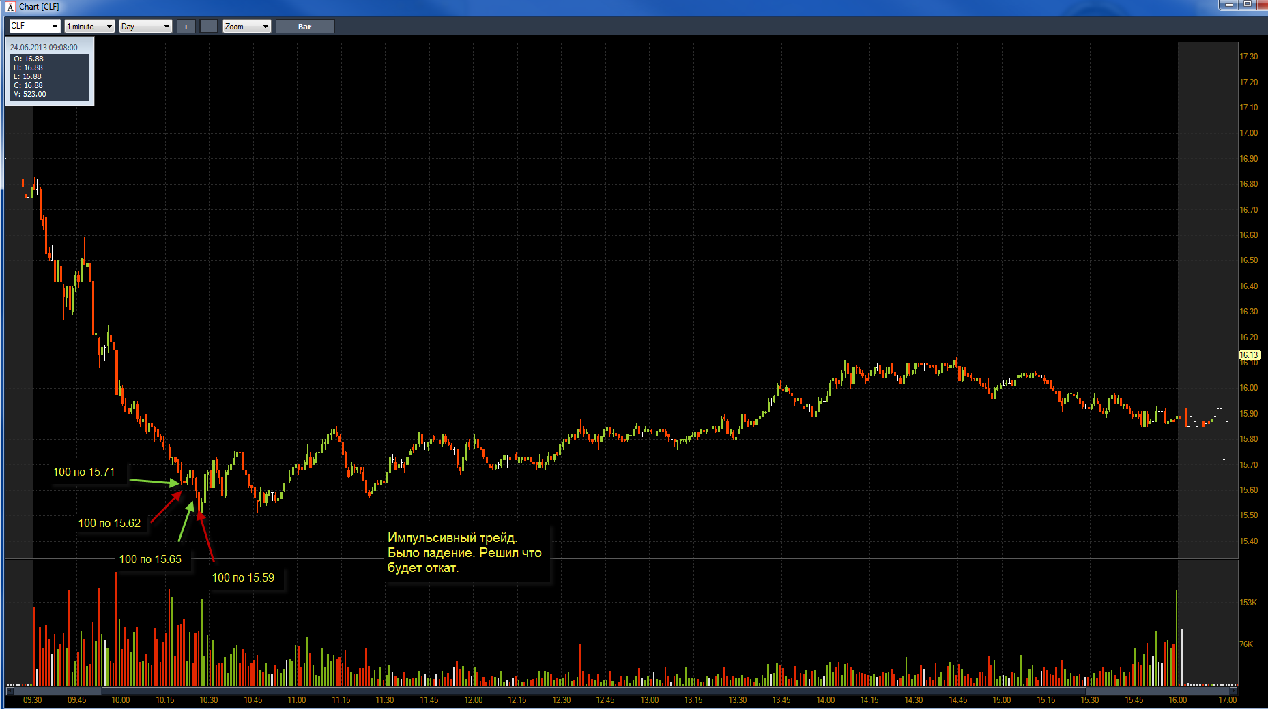Image resolution: width=1268 pixels, height=709 pixels.
Task: Click the minus zoom-out button
Action: [x=209, y=27]
